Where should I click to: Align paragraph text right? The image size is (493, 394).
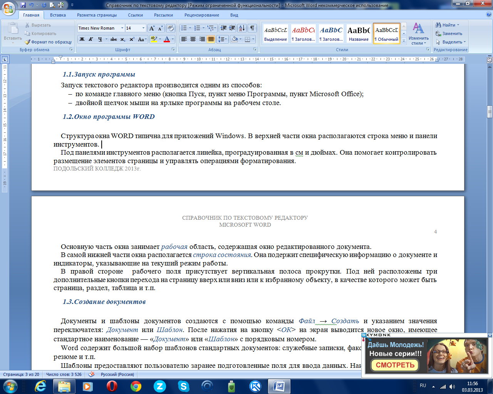click(202, 39)
